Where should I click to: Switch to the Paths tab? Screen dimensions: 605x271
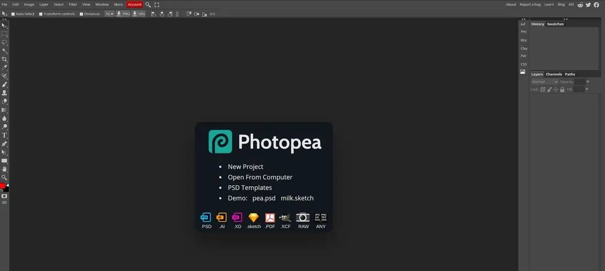(x=570, y=74)
